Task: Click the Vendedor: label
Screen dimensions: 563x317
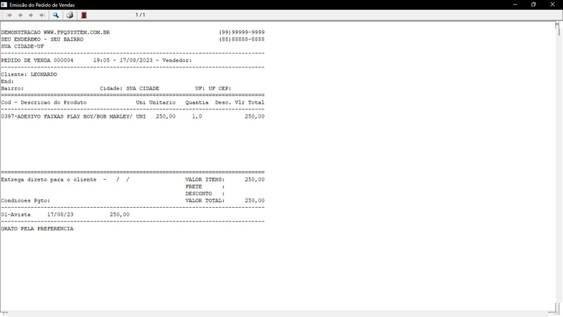Action: (x=177, y=61)
